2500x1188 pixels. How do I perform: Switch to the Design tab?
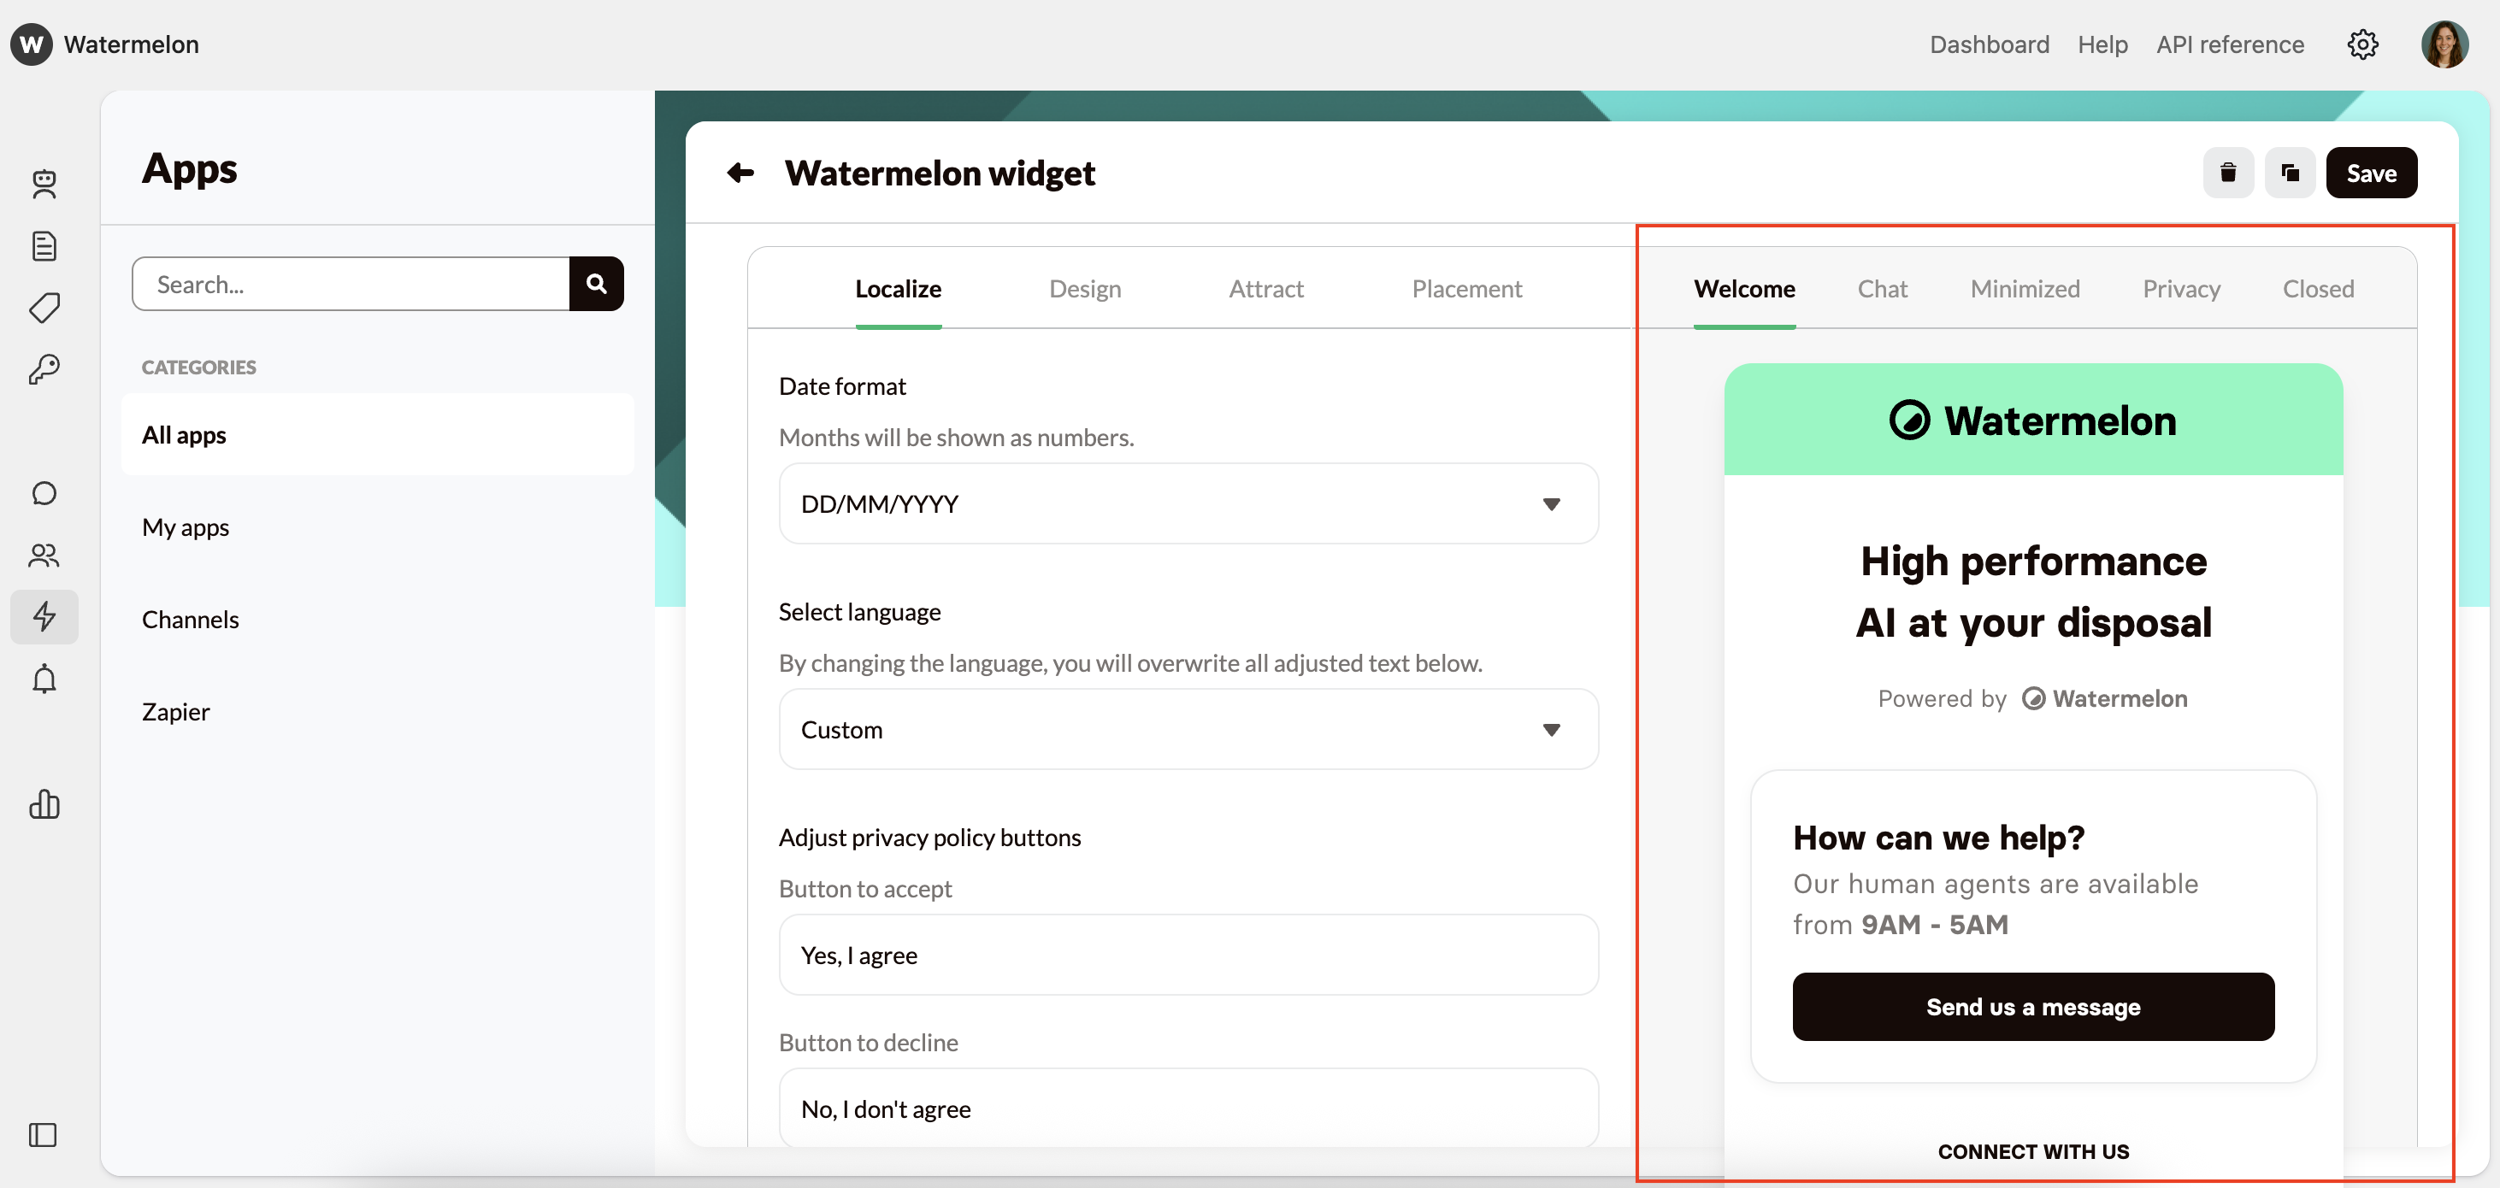point(1084,288)
